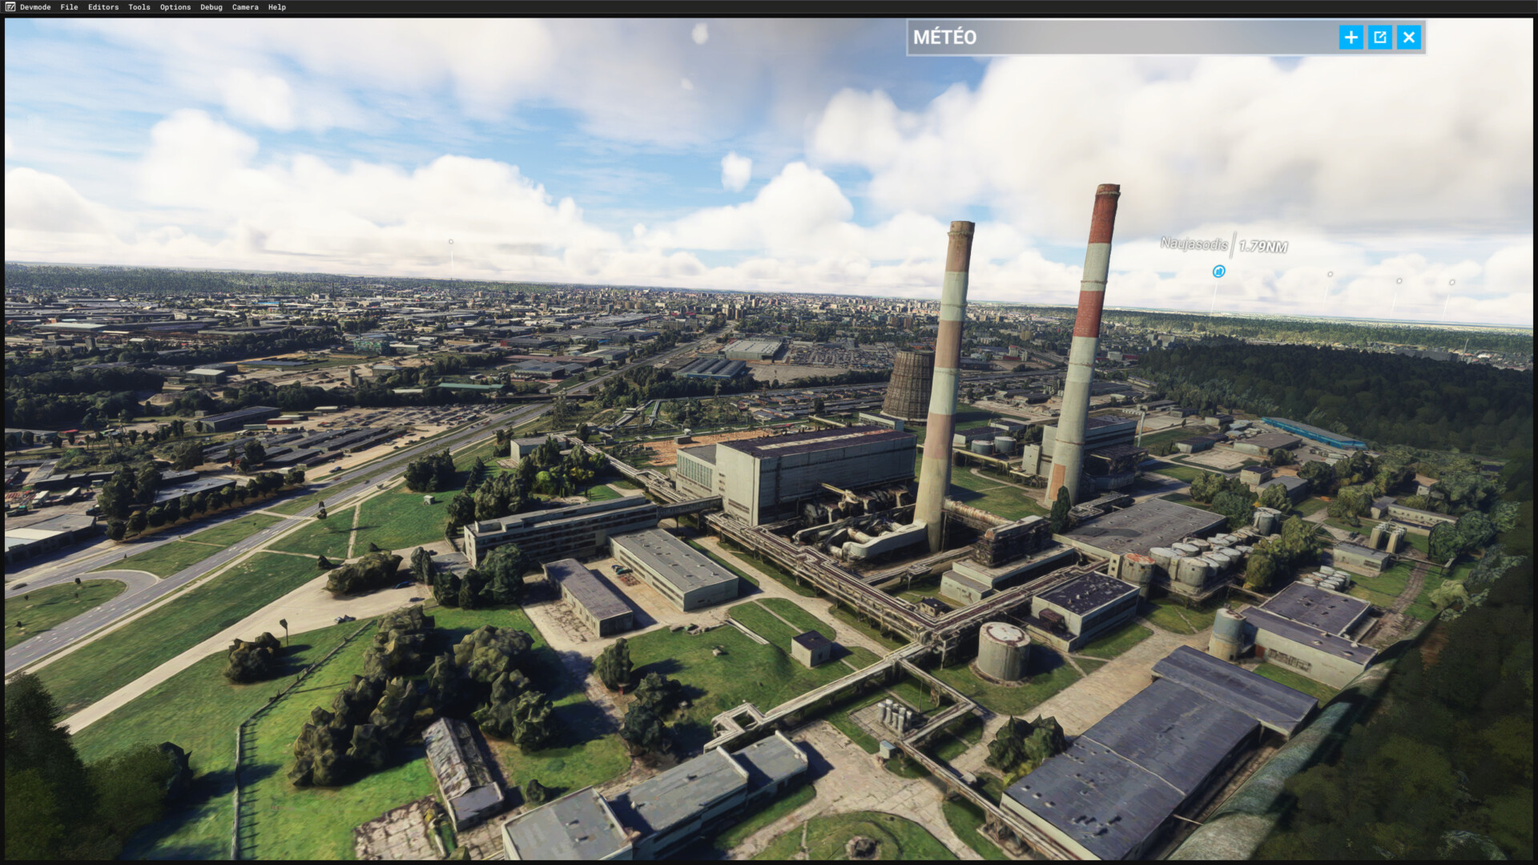This screenshot has width=1538, height=865.
Task: Open the File menu
Action: (69, 7)
